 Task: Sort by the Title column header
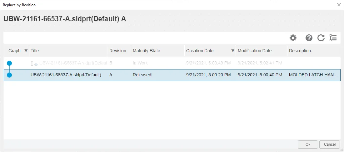pos(35,51)
